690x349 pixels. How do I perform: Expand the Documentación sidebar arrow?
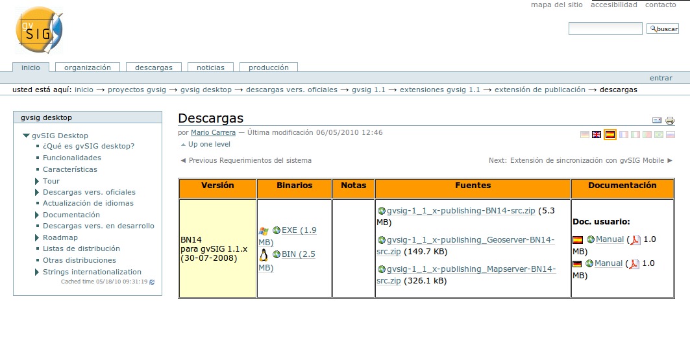(x=37, y=215)
